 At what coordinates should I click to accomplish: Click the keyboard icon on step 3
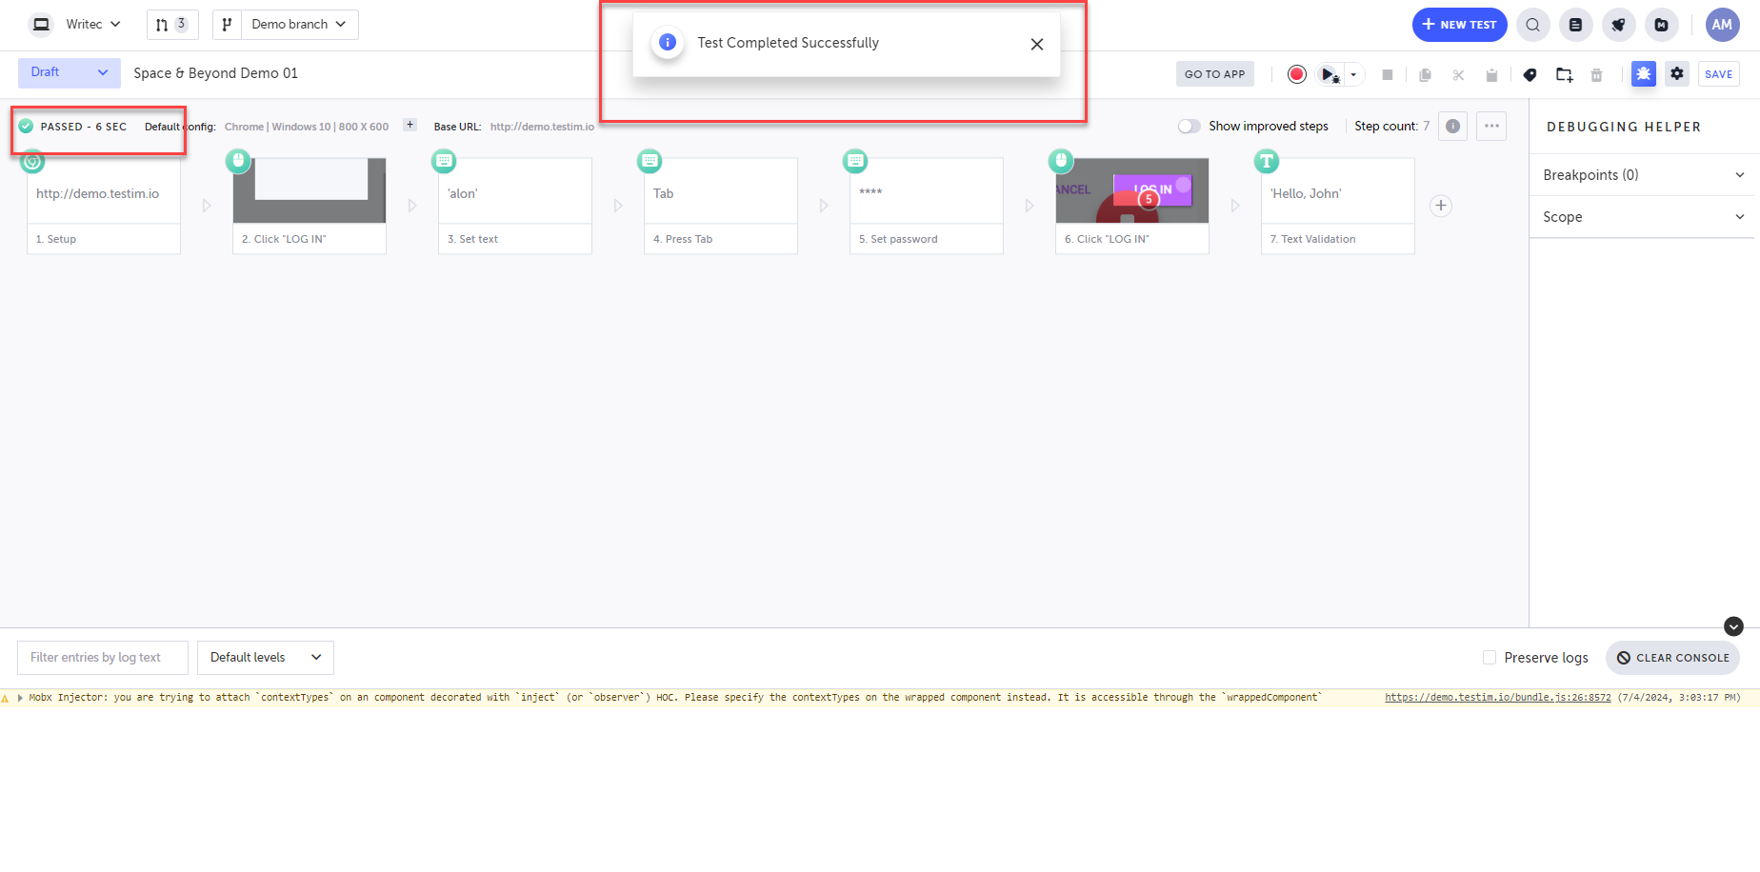[444, 161]
